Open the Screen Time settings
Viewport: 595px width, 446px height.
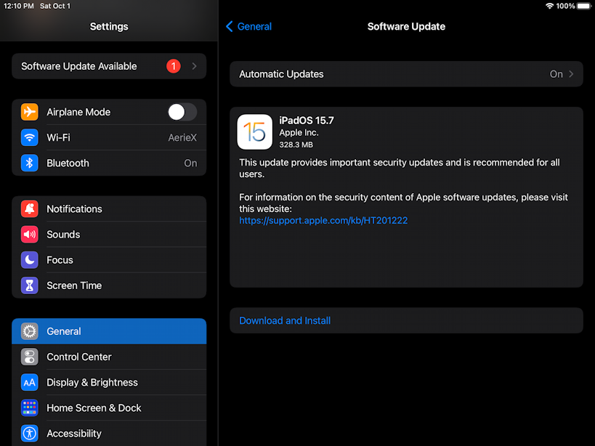(109, 285)
